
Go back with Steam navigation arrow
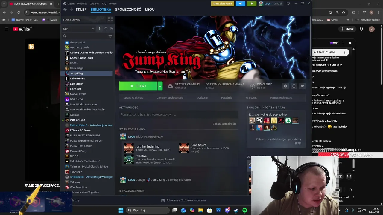pyautogui.click(x=65, y=10)
